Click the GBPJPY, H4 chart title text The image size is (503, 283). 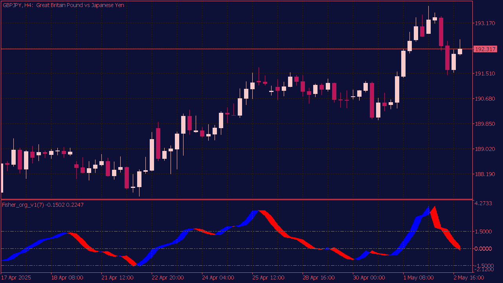pos(63,5)
